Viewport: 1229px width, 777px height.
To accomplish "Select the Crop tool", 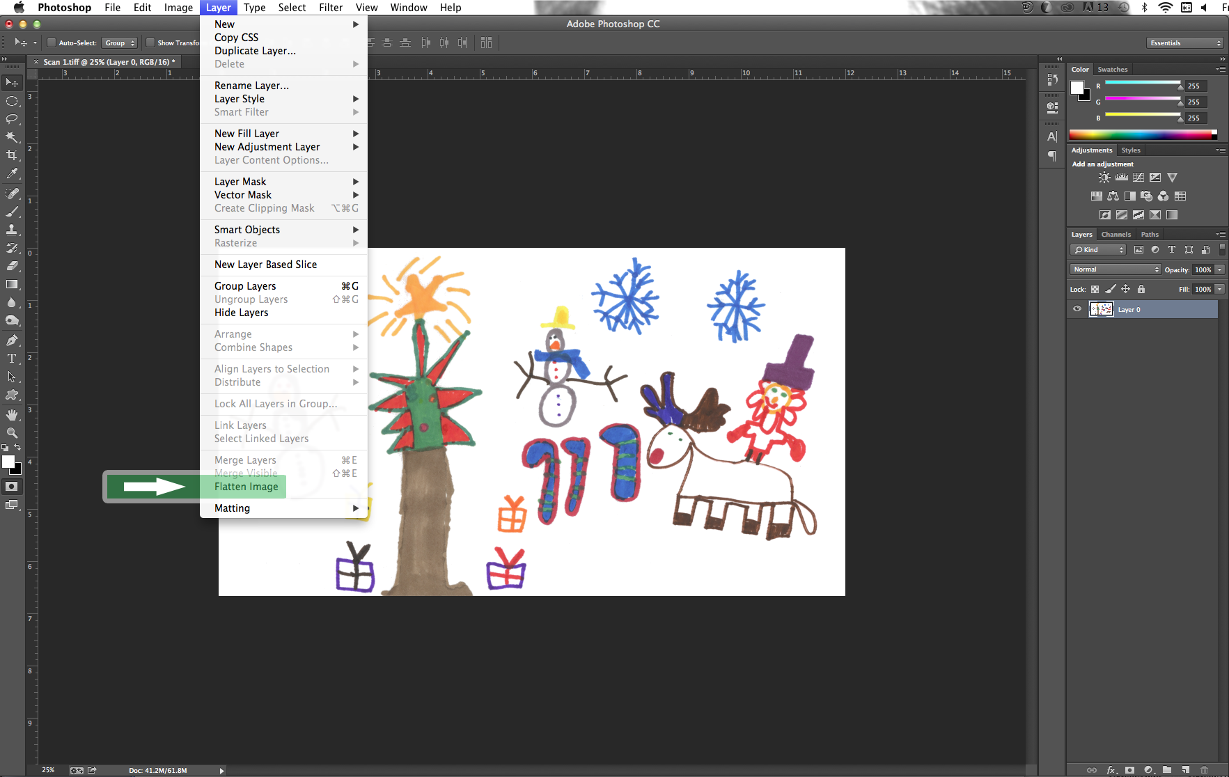I will click(x=12, y=155).
